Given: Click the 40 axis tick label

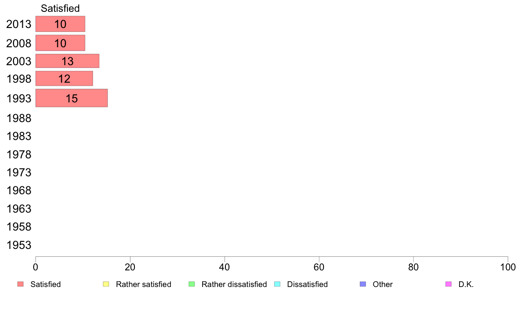Looking at the screenshot, I should click(225, 267).
